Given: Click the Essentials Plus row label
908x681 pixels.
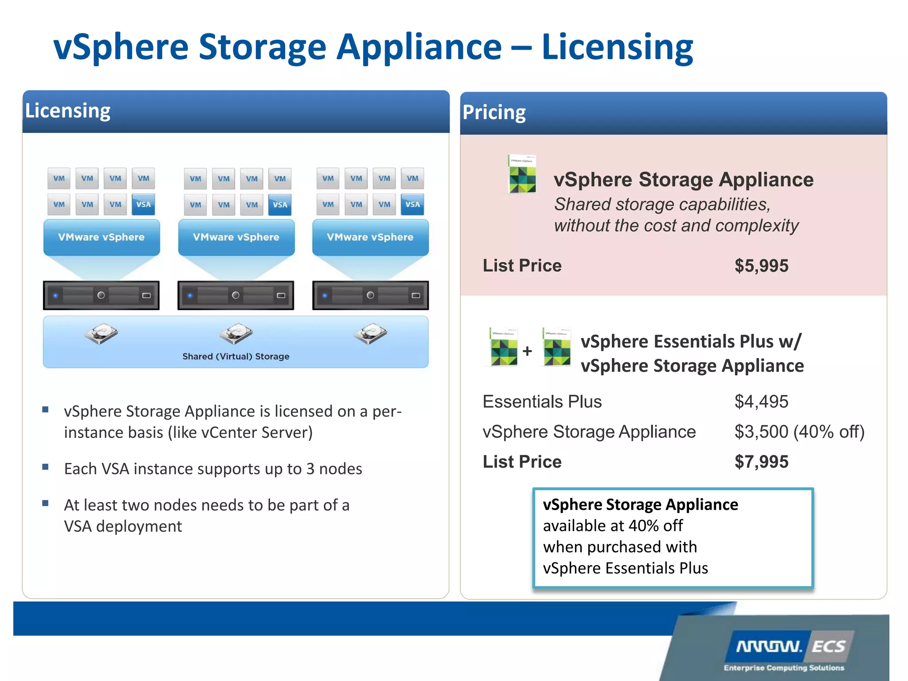Looking at the screenshot, I should click(x=542, y=402).
